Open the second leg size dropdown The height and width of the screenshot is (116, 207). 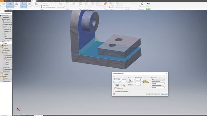[x=126, y=82]
